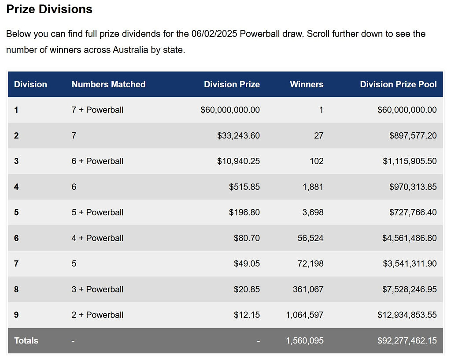
Task: Click the Winners column header
Action: 307,84
